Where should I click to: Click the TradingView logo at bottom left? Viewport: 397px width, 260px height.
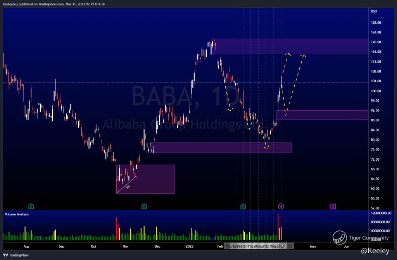click(16, 255)
